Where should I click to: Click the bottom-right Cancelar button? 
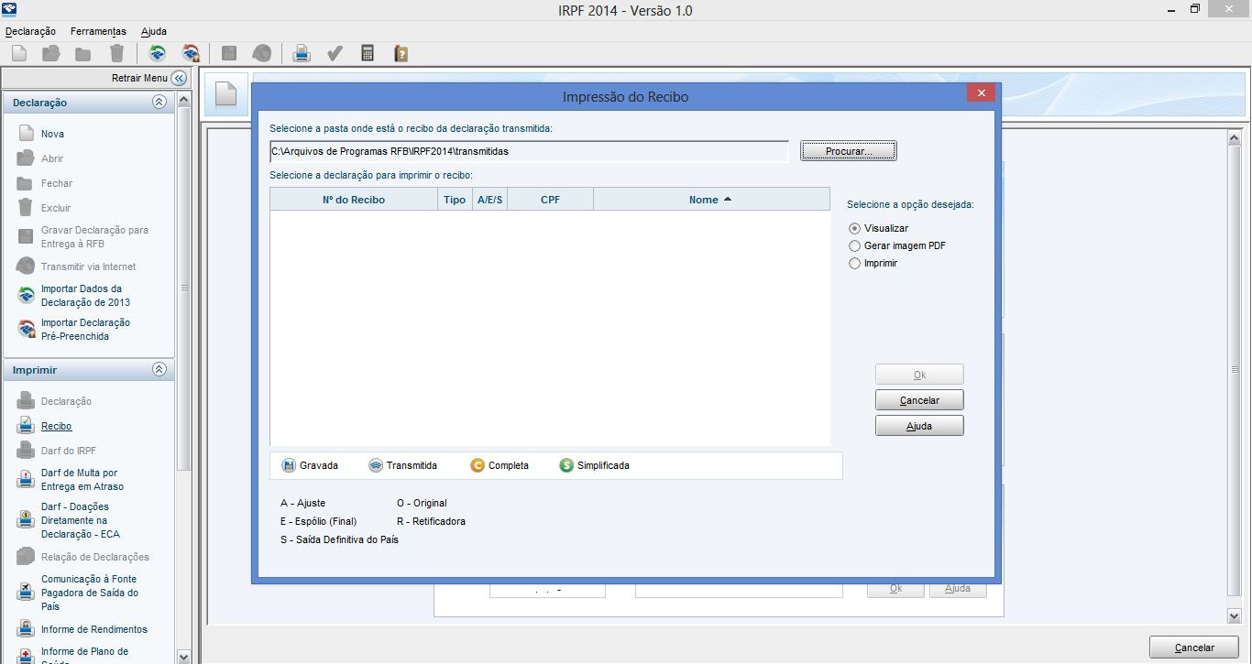click(x=1194, y=648)
